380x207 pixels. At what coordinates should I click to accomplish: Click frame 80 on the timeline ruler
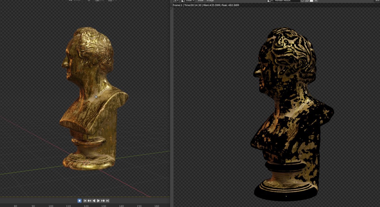pos(15,206)
